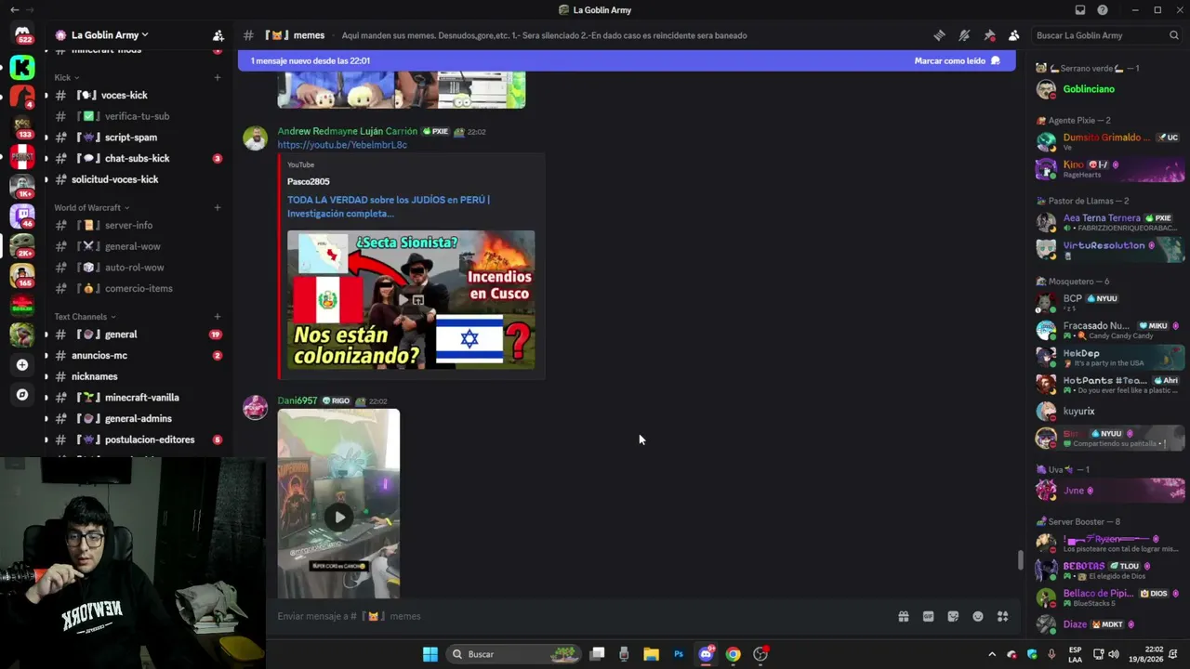This screenshot has width=1190, height=669.
Task: Open the script-spam channel
Action: (138, 138)
